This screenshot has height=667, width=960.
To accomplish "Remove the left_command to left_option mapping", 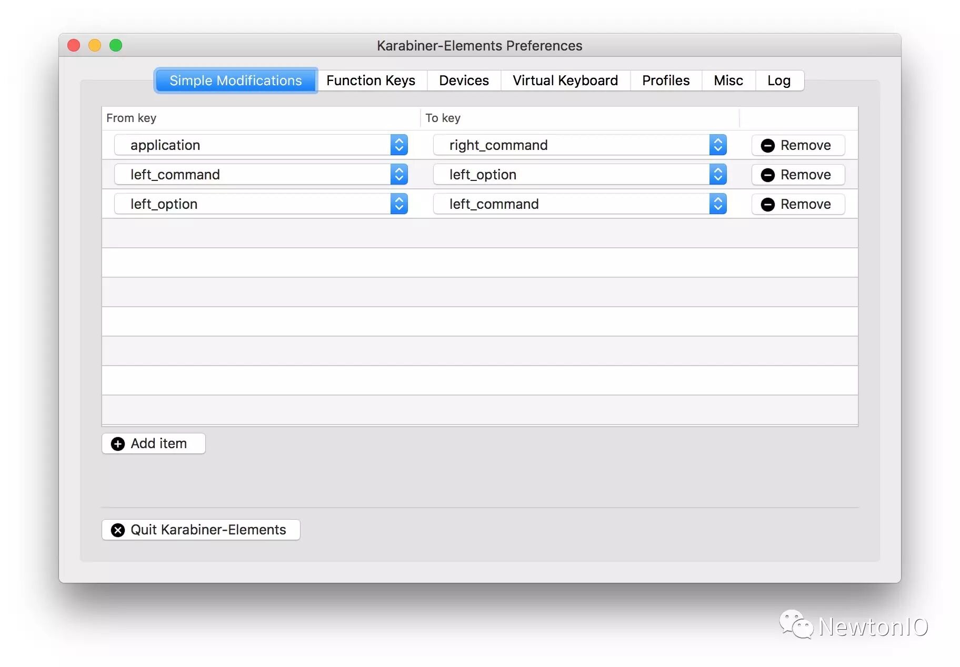I will (x=798, y=175).
